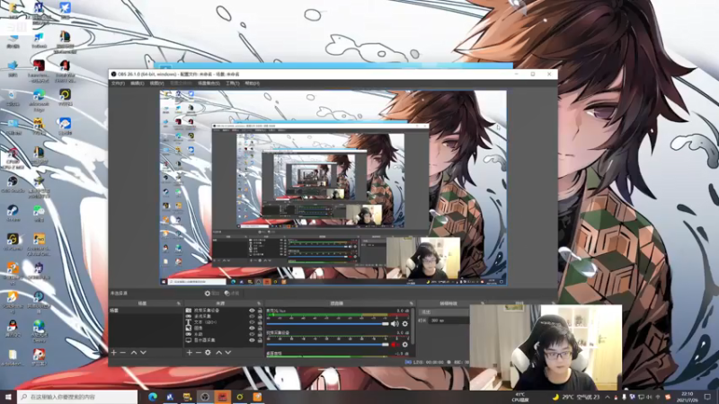Click the taskbar search box
The width and height of the screenshot is (719, 404).
pyautogui.click(x=77, y=397)
